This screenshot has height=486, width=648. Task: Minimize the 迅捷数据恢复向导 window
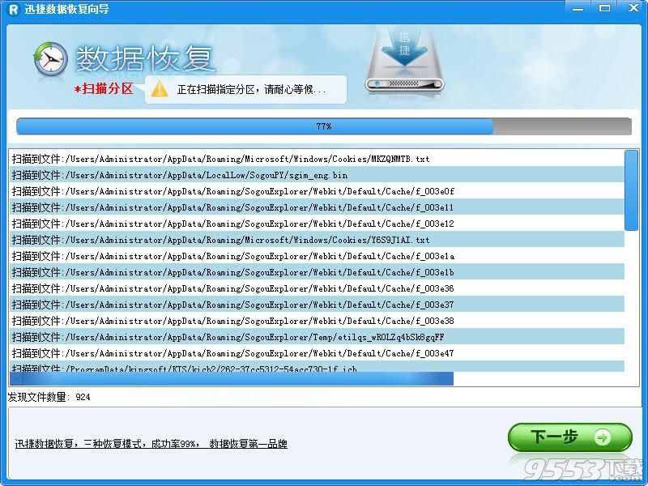point(578,8)
